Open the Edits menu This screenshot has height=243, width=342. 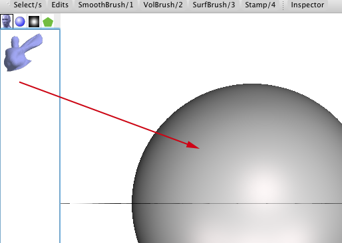coord(60,5)
